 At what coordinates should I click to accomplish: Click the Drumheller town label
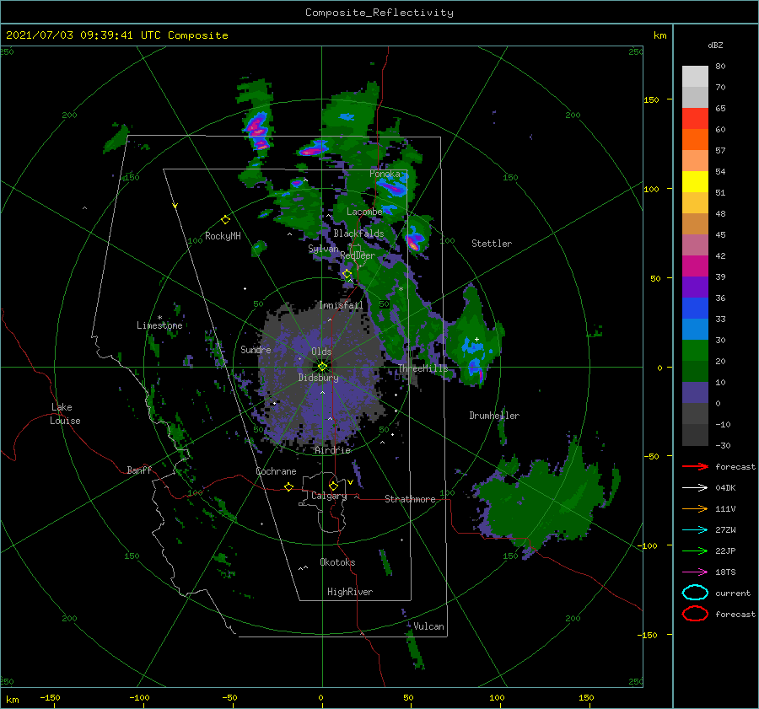tap(494, 416)
